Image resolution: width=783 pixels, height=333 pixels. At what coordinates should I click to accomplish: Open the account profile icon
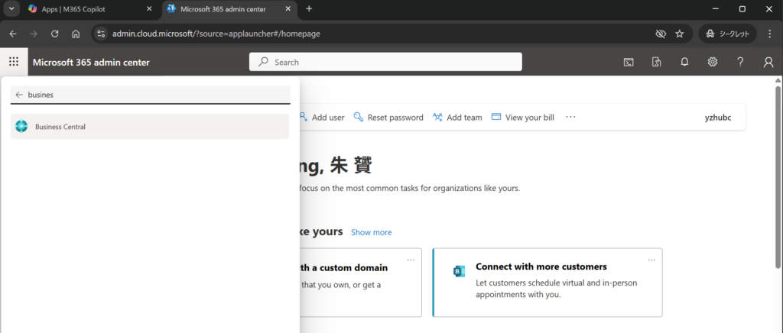click(x=768, y=62)
